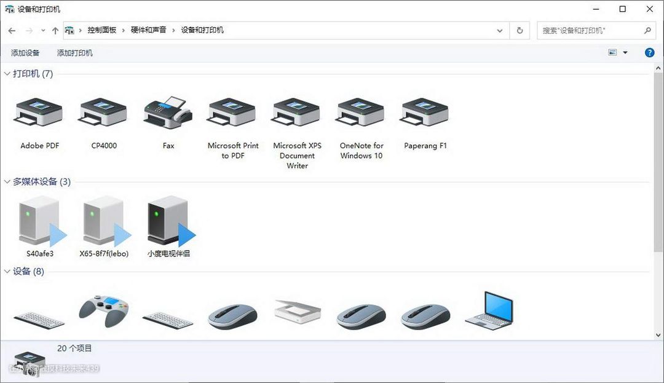
Task: Select the scanner device icon
Action: pyautogui.click(x=297, y=312)
